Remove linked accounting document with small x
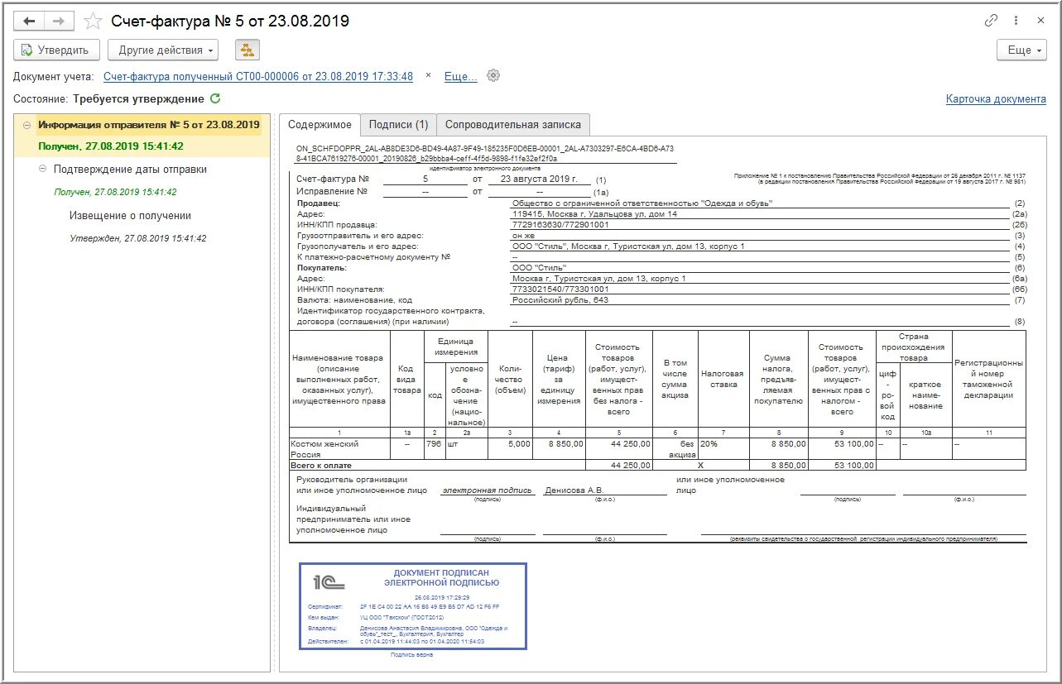Image resolution: width=1062 pixels, height=684 pixels. click(428, 76)
